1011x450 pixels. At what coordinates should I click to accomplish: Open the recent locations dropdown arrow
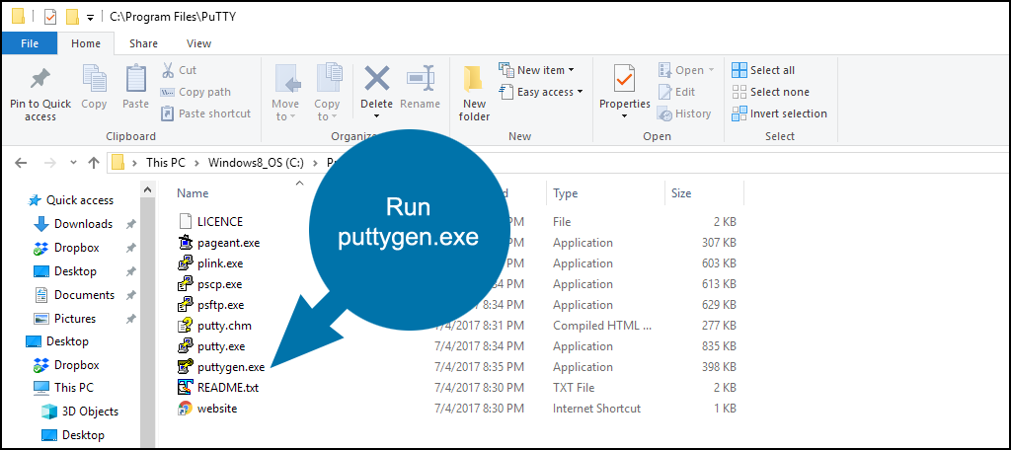coord(73,163)
